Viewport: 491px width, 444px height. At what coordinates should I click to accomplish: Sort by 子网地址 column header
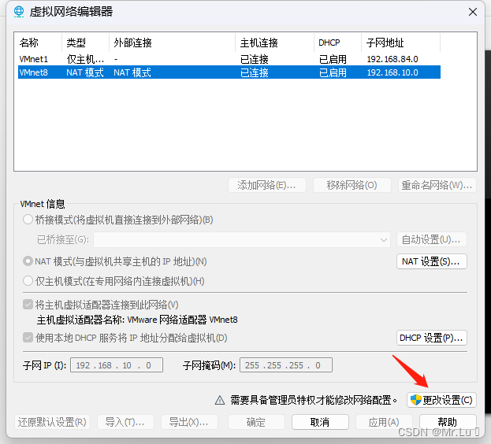tap(401, 43)
